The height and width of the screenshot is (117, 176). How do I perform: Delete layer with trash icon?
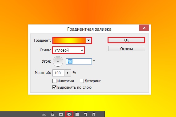point(94,114)
